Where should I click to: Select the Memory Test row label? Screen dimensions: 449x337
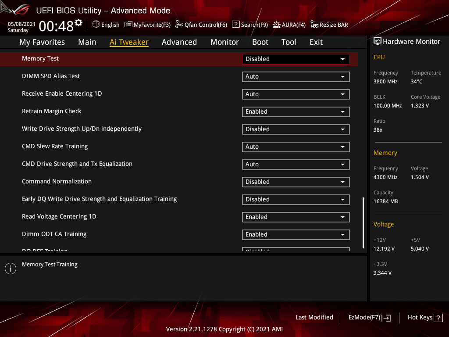pyautogui.click(x=40, y=58)
